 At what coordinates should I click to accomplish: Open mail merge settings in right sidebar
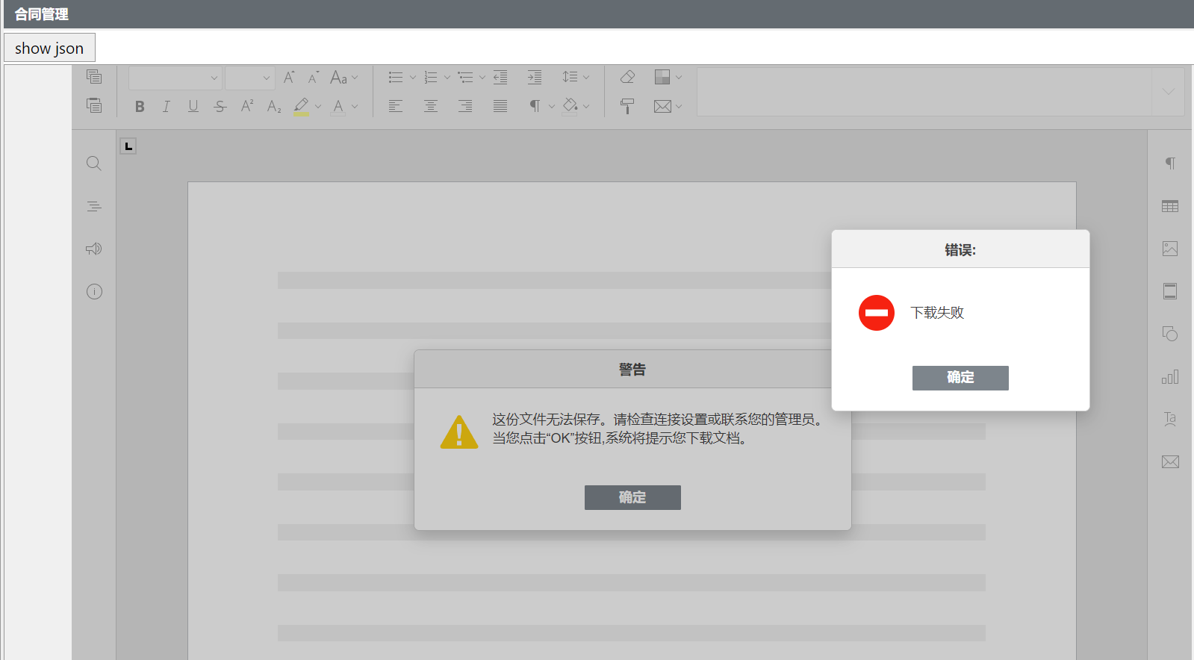pos(1170,461)
